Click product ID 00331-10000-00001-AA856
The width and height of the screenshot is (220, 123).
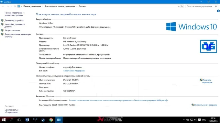[x=63, y=105]
